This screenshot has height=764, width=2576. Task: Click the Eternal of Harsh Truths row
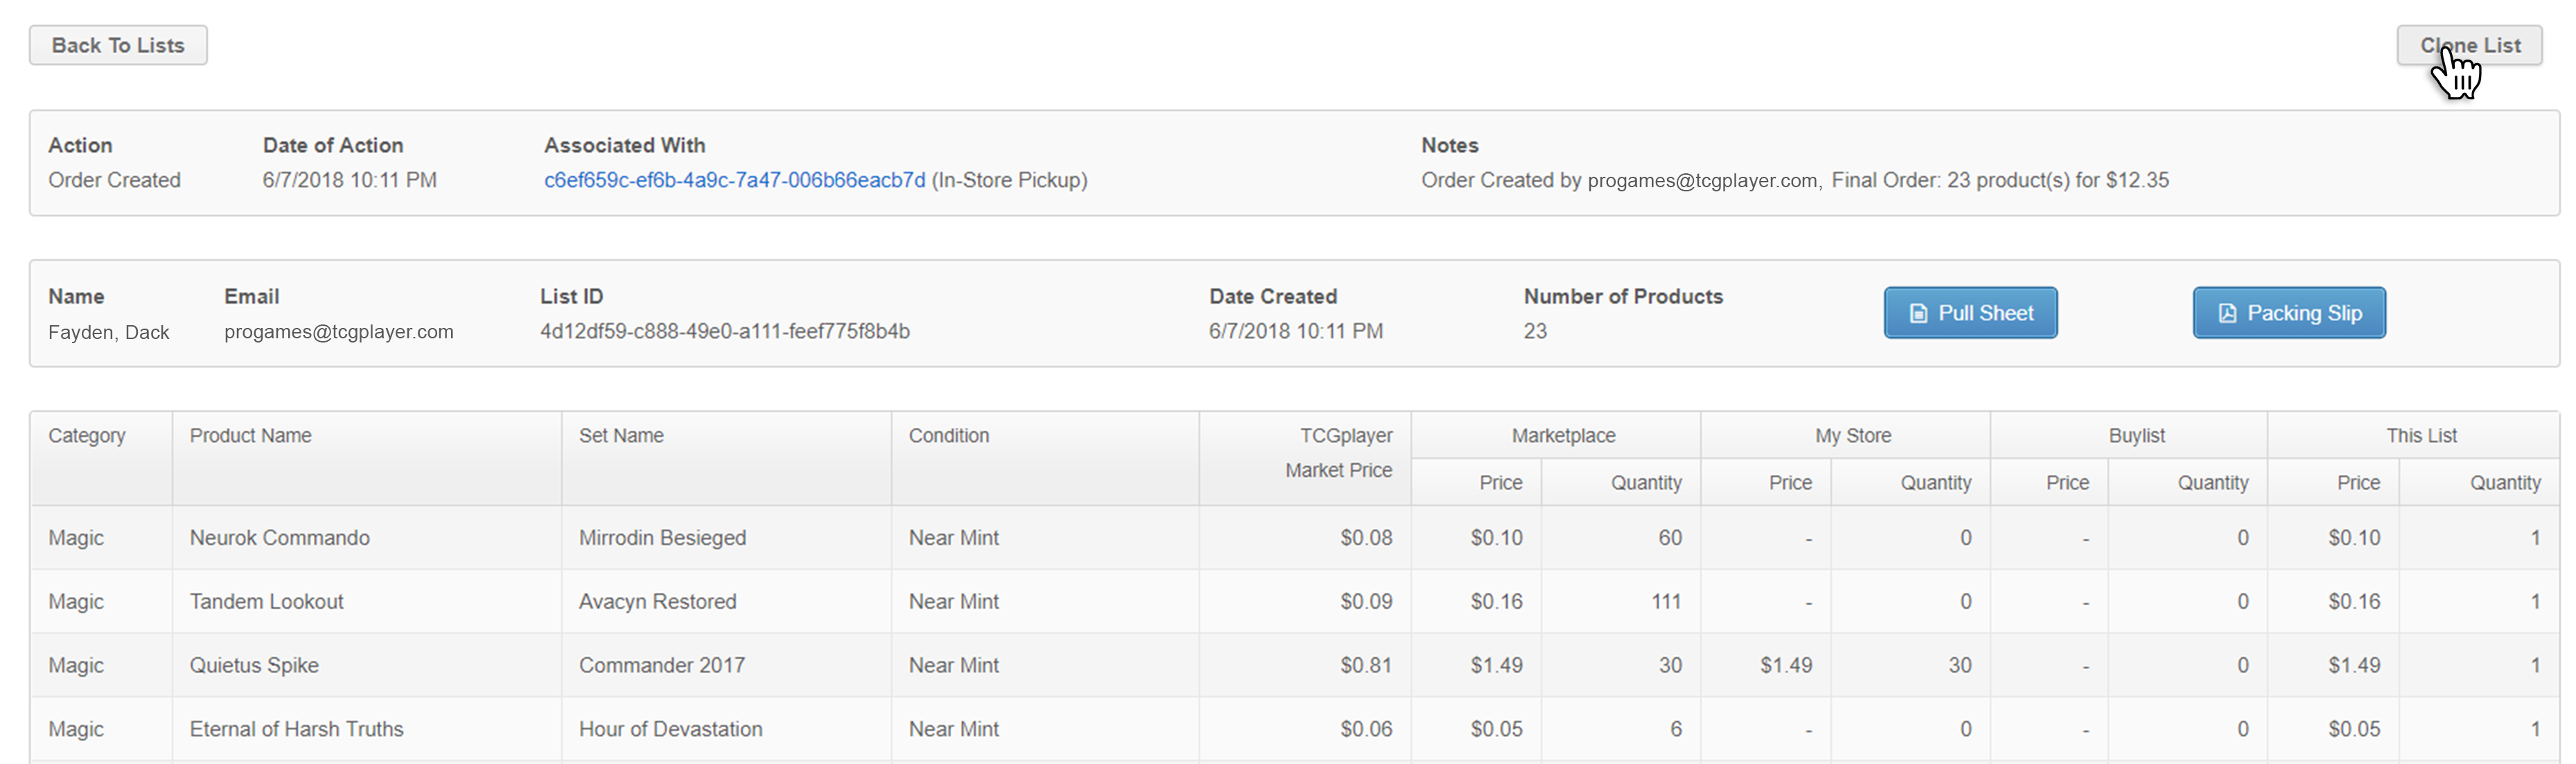(x=1294, y=729)
